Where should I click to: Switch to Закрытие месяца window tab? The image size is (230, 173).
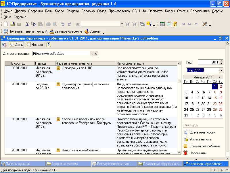click(x=69, y=164)
